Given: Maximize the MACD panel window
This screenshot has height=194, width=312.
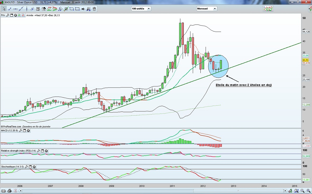Looking at the screenshot, I should point(24,131).
